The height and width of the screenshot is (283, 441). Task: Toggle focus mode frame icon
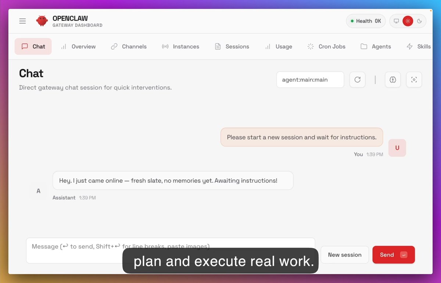click(414, 80)
